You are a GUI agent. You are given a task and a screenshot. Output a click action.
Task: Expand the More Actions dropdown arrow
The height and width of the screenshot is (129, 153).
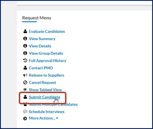coord(57,118)
